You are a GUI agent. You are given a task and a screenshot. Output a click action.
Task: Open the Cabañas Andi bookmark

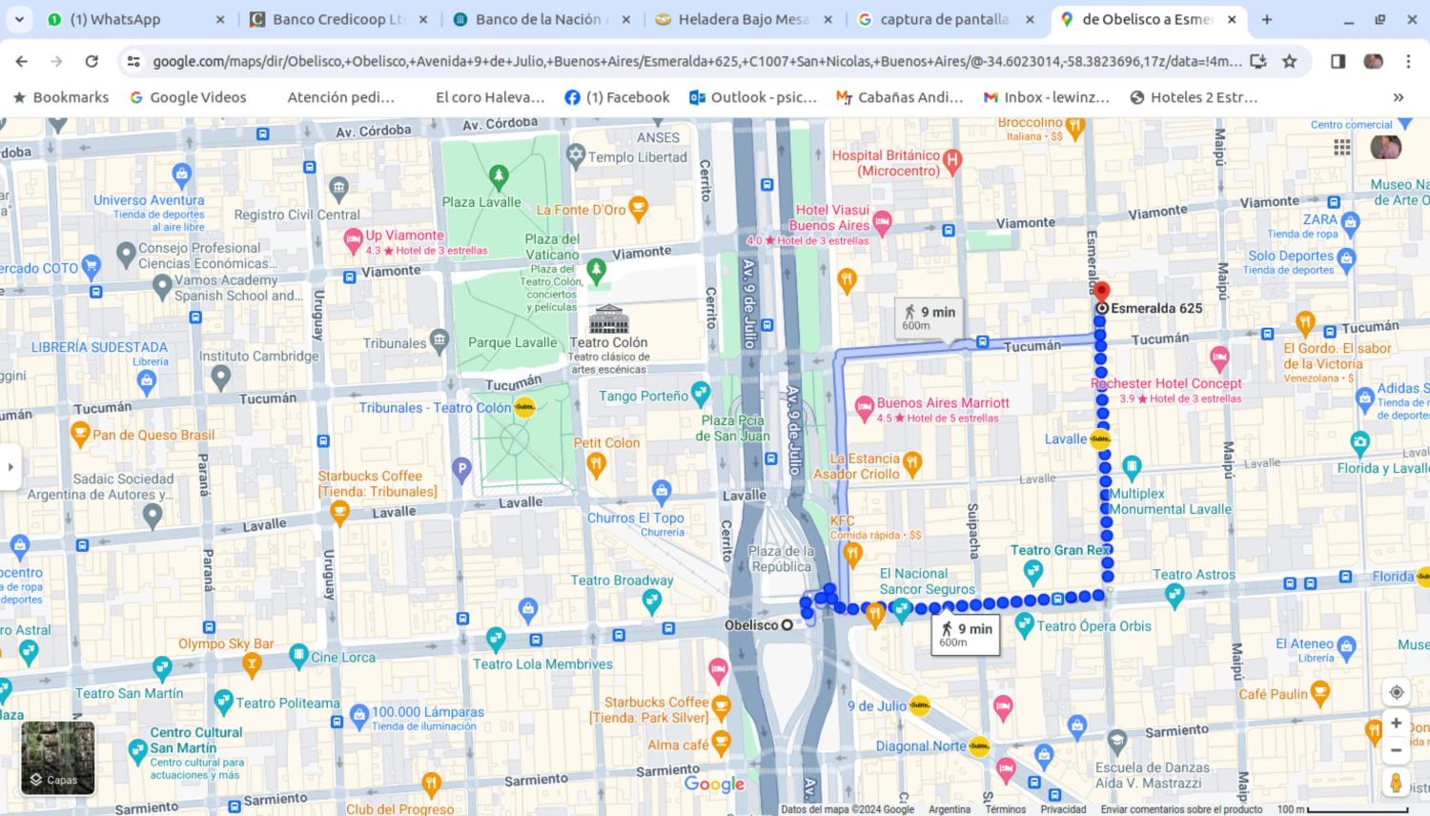(900, 98)
